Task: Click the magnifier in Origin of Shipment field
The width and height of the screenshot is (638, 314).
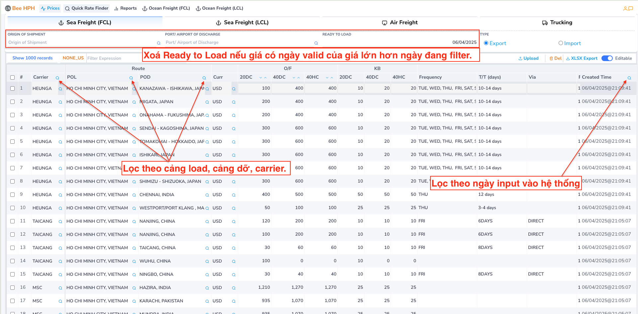Action: point(158,43)
